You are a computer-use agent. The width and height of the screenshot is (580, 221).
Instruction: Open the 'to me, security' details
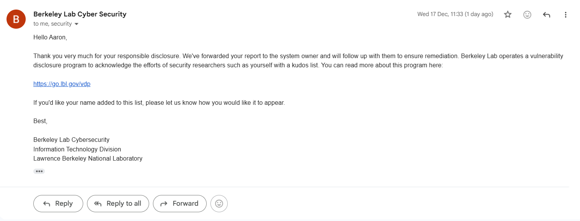pos(52,24)
